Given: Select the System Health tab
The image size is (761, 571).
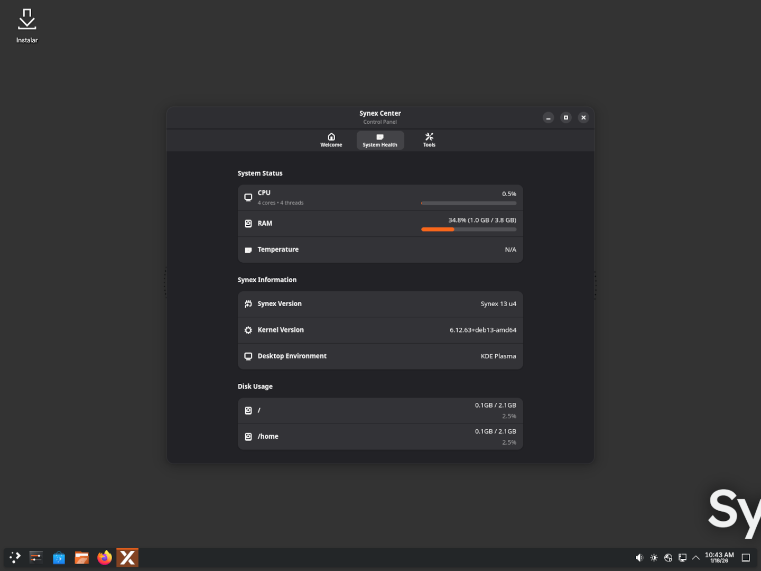Looking at the screenshot, I should point(380,140).
